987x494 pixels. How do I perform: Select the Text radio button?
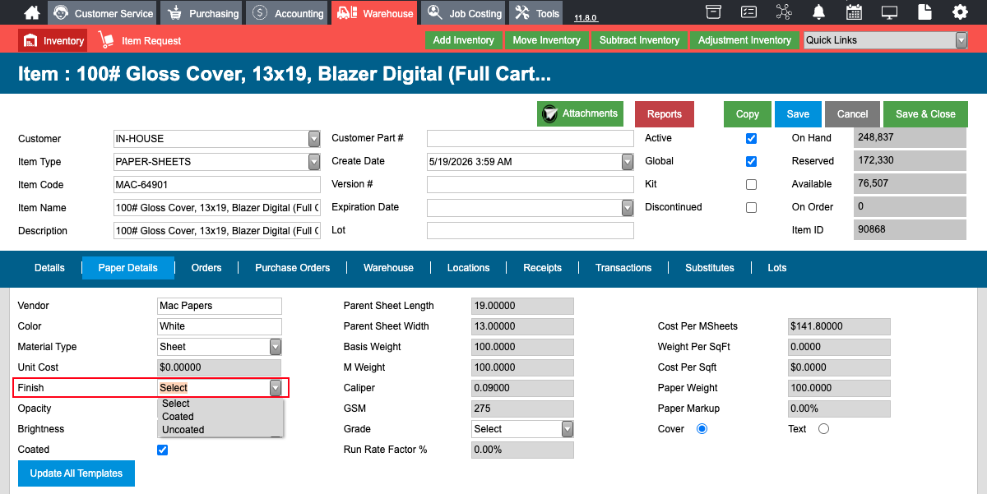click(x=823, y=429)
